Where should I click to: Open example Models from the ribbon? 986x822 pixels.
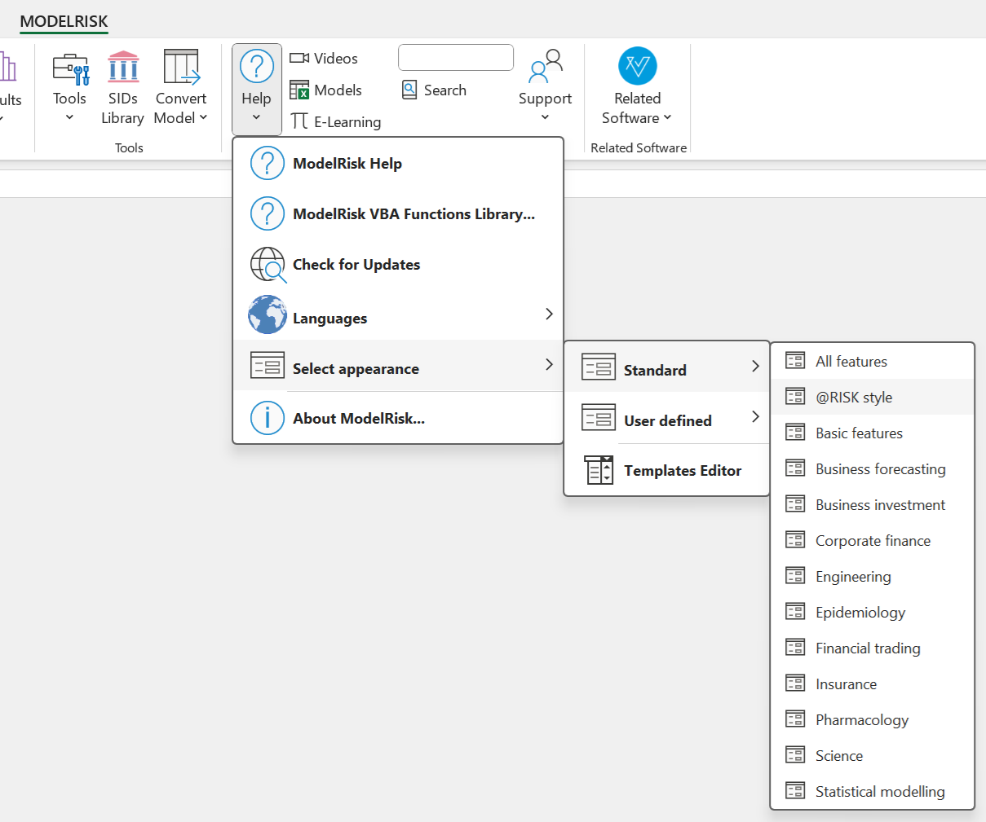(325, 90)
